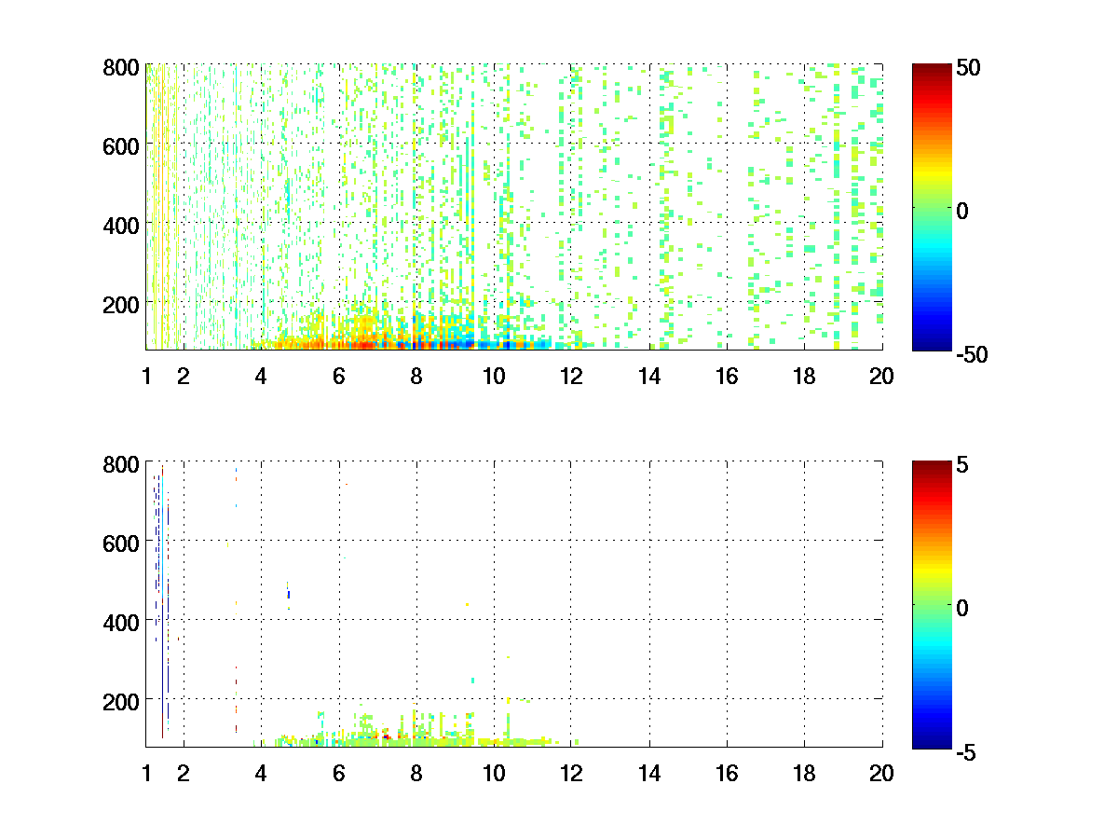Click top plot x-axis tick label 20
1118x839 pixels.
coord(881,377)
